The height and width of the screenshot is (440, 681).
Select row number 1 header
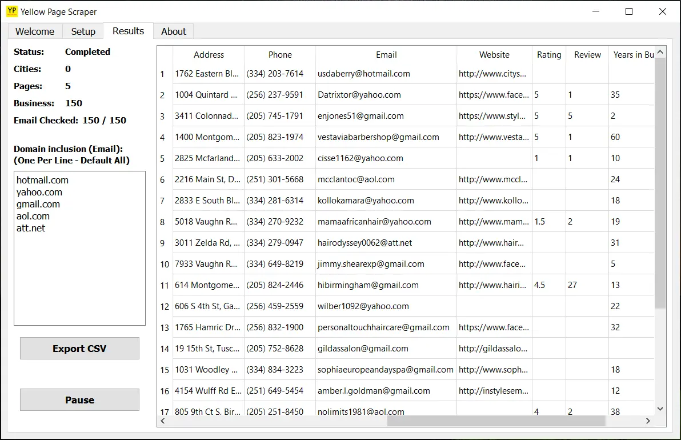coord(165,74)
